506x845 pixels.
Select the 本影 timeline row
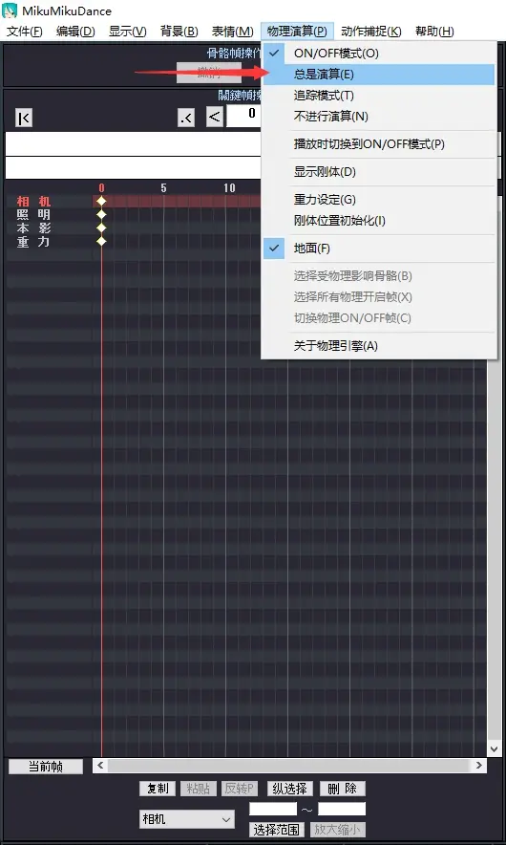[34, 227]
